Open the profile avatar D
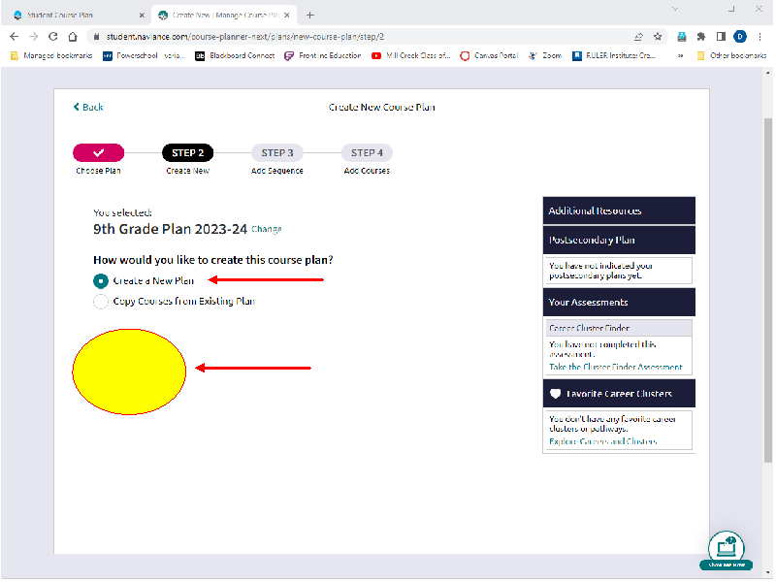The width and height of the screenshot is (776, 582). tap(740, 37)
